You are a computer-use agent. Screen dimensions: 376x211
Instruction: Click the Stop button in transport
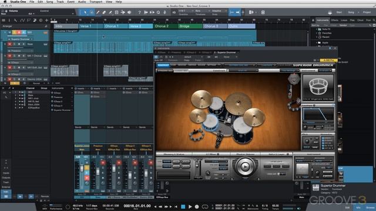(183, 206)
